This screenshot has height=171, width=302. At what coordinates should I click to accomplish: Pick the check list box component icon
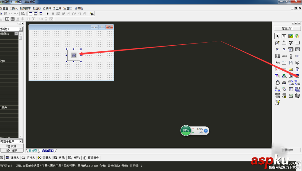(277, 56)
